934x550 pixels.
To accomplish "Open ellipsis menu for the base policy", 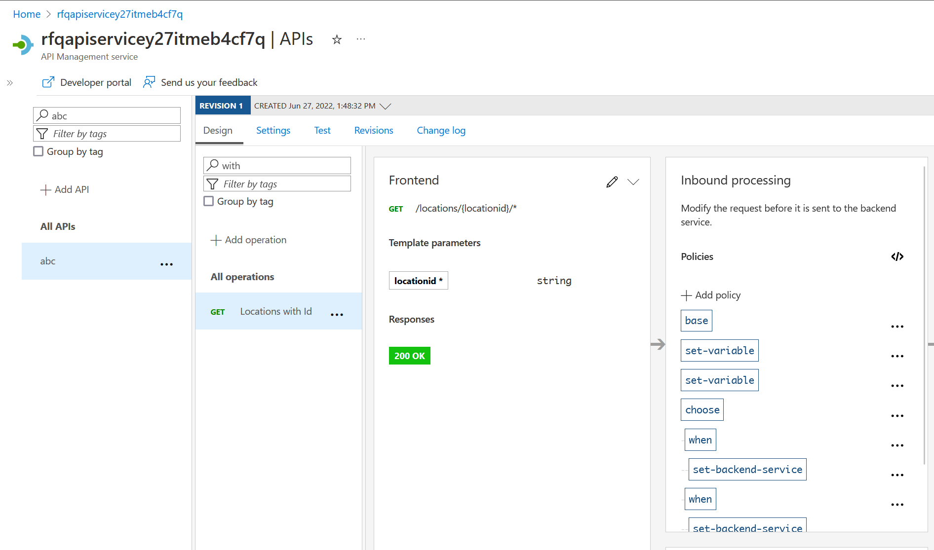I will click(x=897, y=326).
